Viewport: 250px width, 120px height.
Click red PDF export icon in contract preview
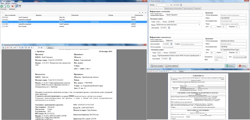(7, 48)
